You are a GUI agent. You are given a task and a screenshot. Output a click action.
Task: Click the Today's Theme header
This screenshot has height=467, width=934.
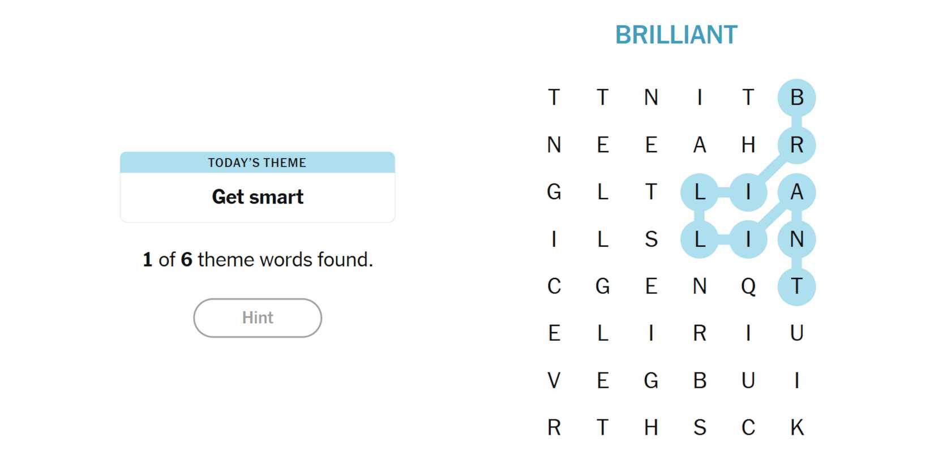coord(258,163)
